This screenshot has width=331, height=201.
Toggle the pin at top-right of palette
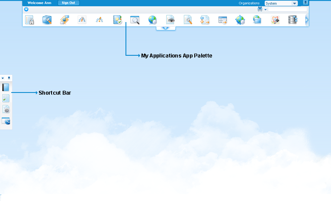tap(305, 3)
